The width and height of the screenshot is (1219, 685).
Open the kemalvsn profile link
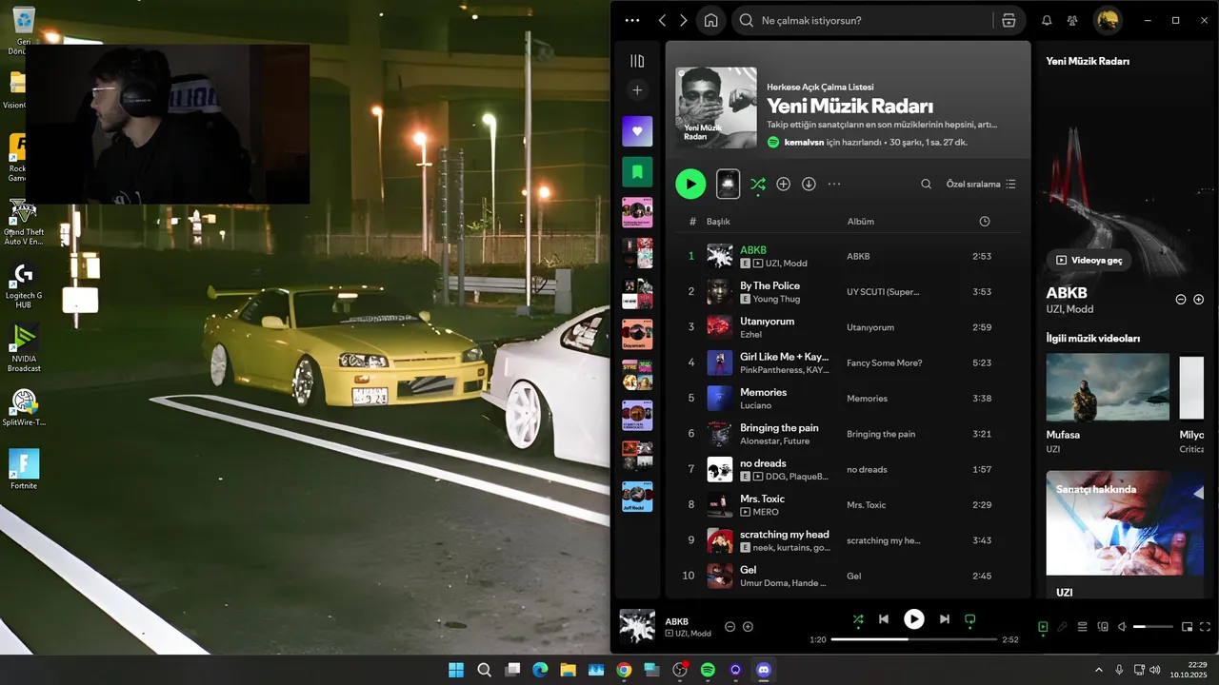click(x=804, y=142)
